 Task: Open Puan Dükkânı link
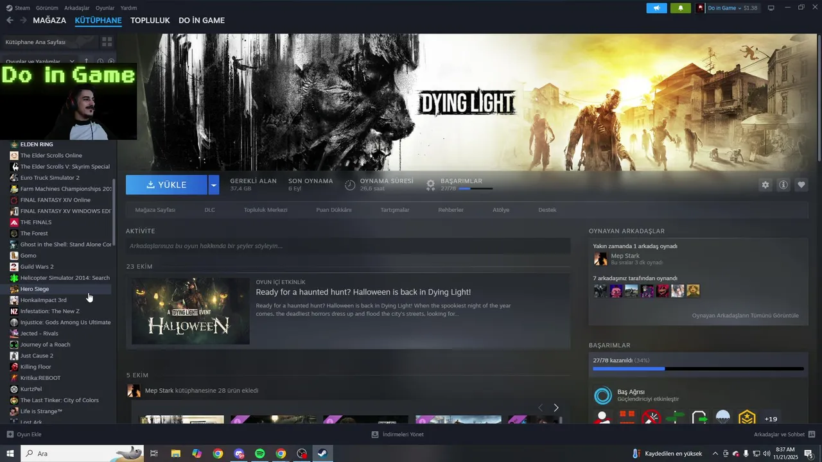click(x=334, y=210)
